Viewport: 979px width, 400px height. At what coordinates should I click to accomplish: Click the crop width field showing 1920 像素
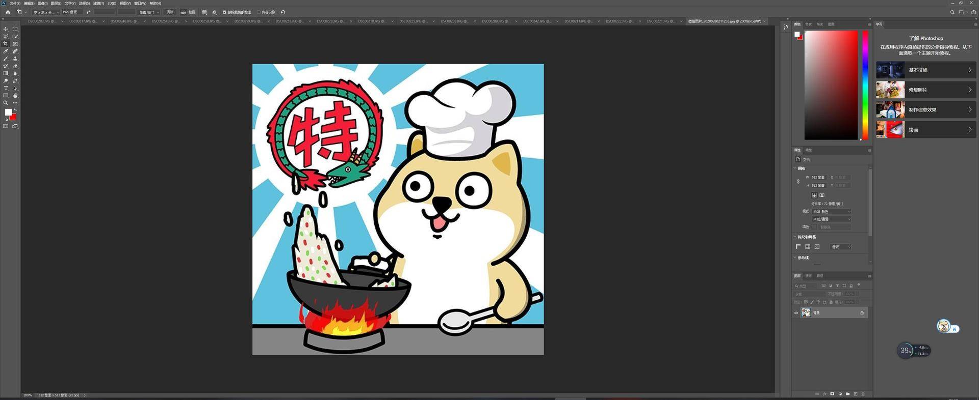pos(71,12)
